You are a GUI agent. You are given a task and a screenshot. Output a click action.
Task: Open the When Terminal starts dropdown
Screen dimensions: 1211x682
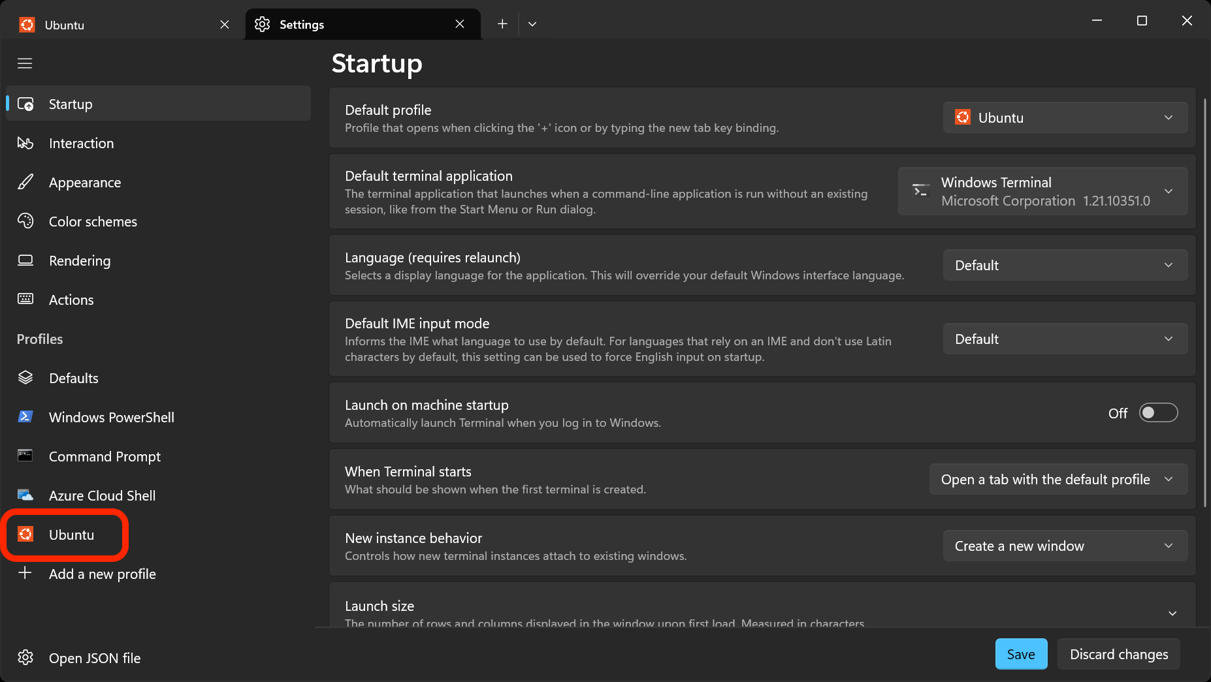(1058, 478)
